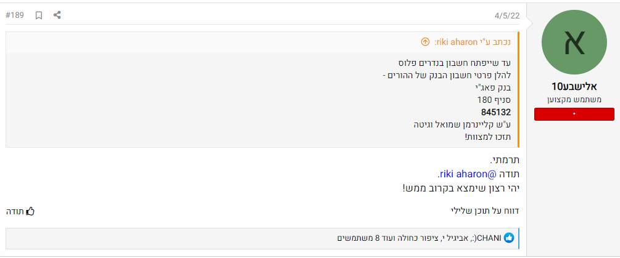Image resolution: width=620 pixels, height=258 pixels.
Task: Bookmark this post with the bookmark icon
Action: [x=39, y=15]
